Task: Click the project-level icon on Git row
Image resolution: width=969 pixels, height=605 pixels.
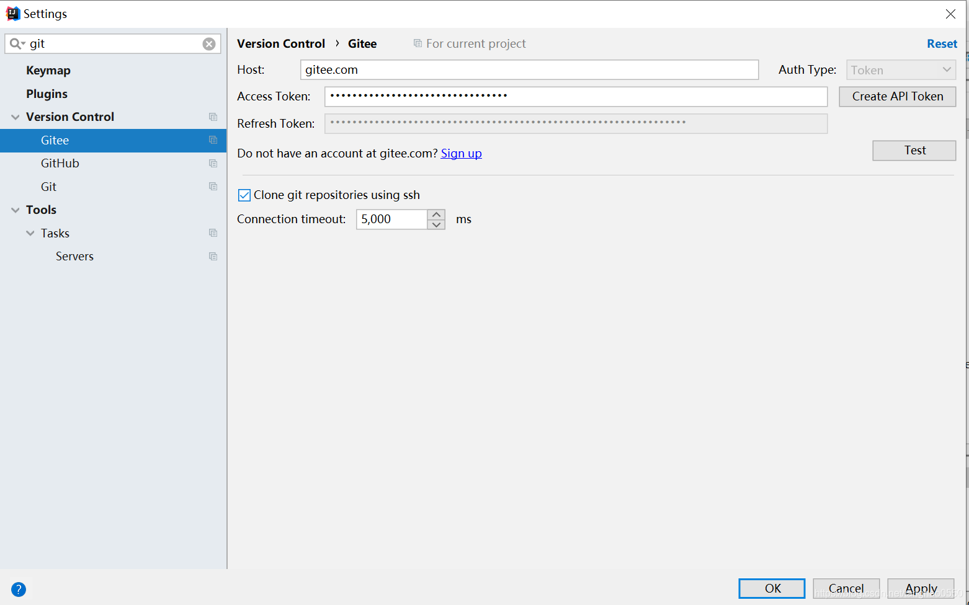Action: (213, 187)
